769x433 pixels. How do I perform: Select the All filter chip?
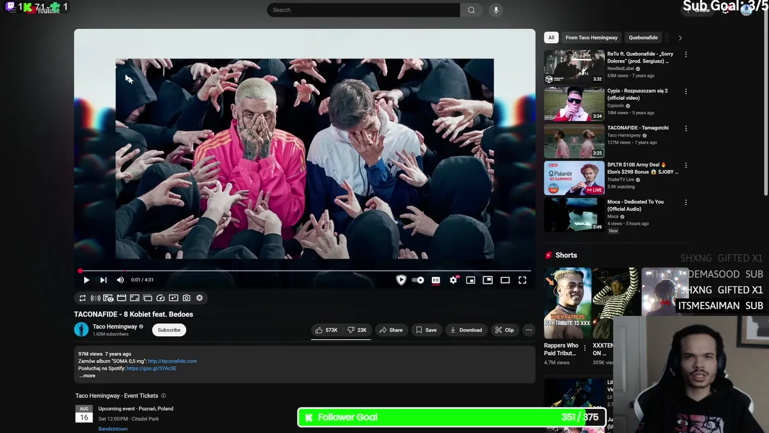click(x=551, y=37)
